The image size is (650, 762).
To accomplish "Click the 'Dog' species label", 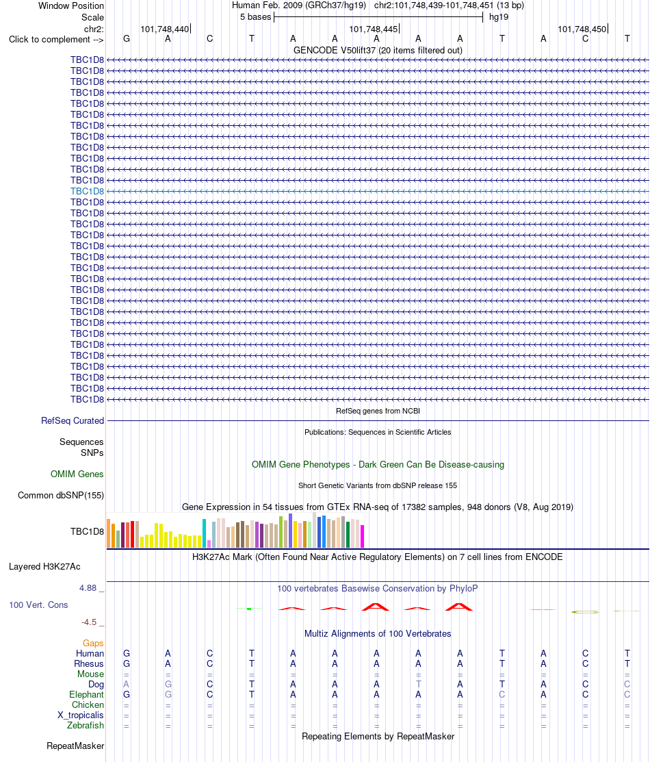I will click(x=96, y=684).
